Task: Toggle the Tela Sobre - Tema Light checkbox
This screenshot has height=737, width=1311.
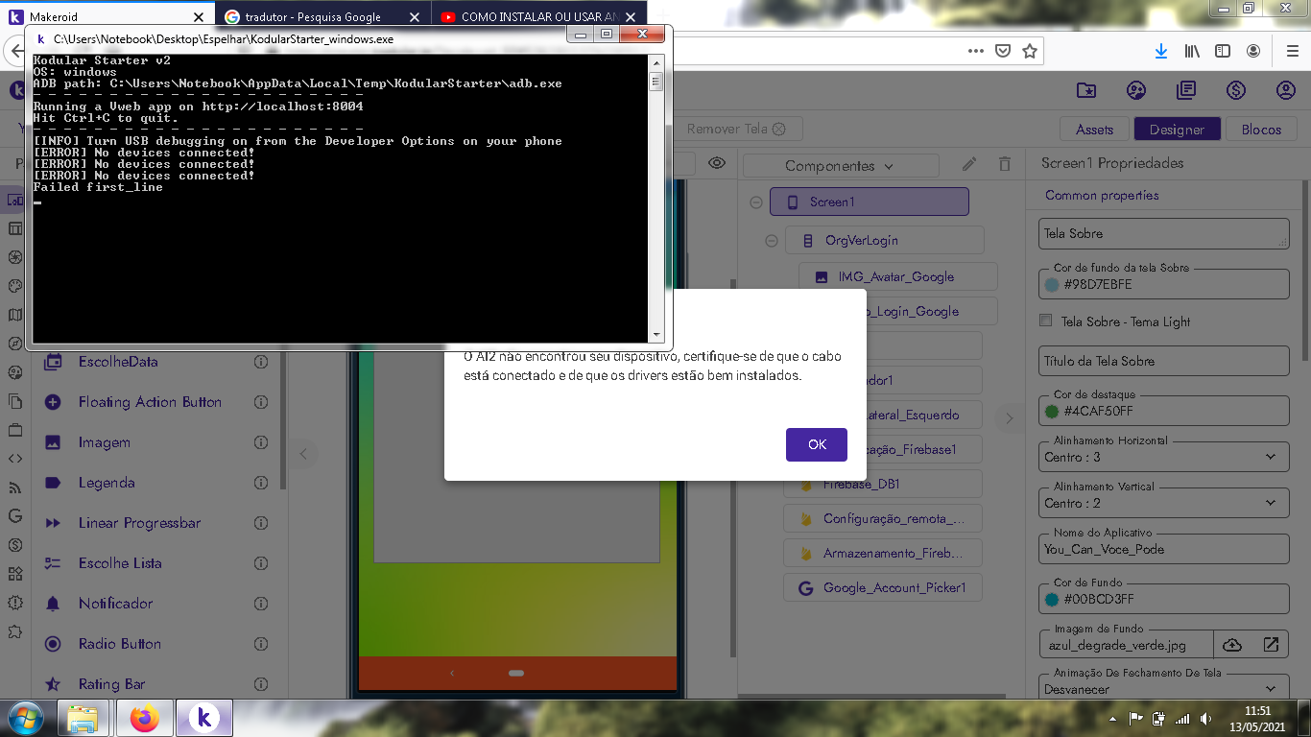Action: (x=1047, y=321)
